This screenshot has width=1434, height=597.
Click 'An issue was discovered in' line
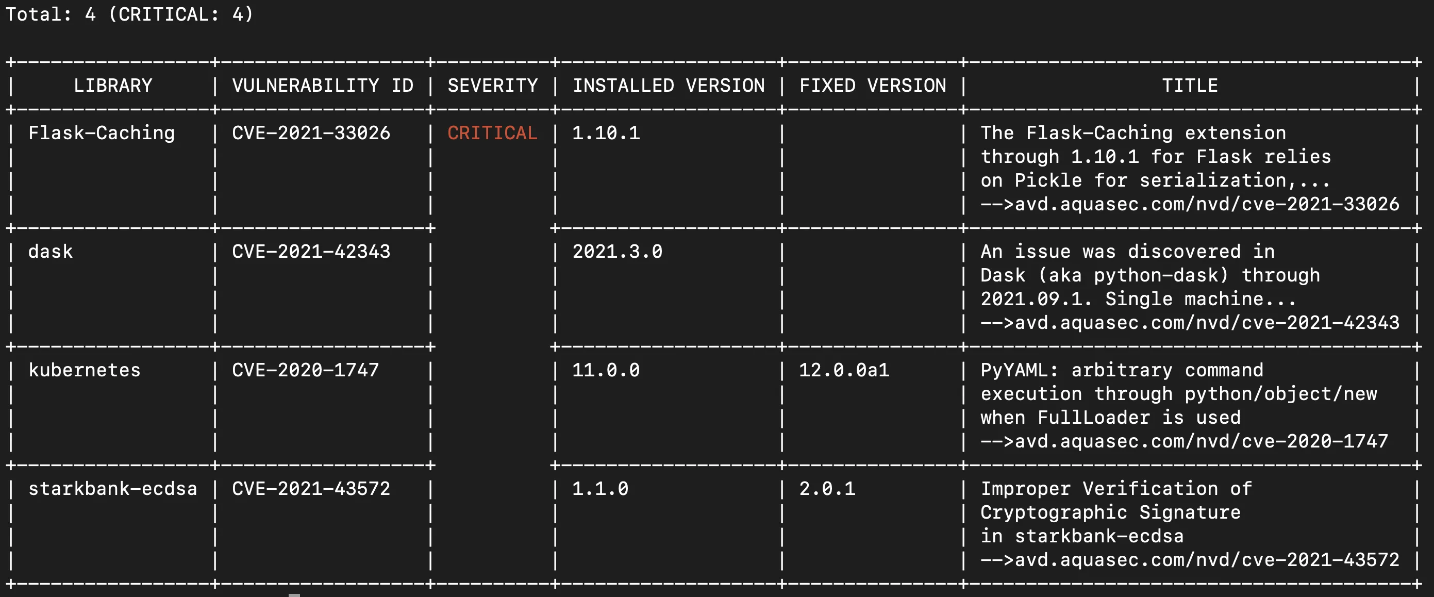[1127, 251]
